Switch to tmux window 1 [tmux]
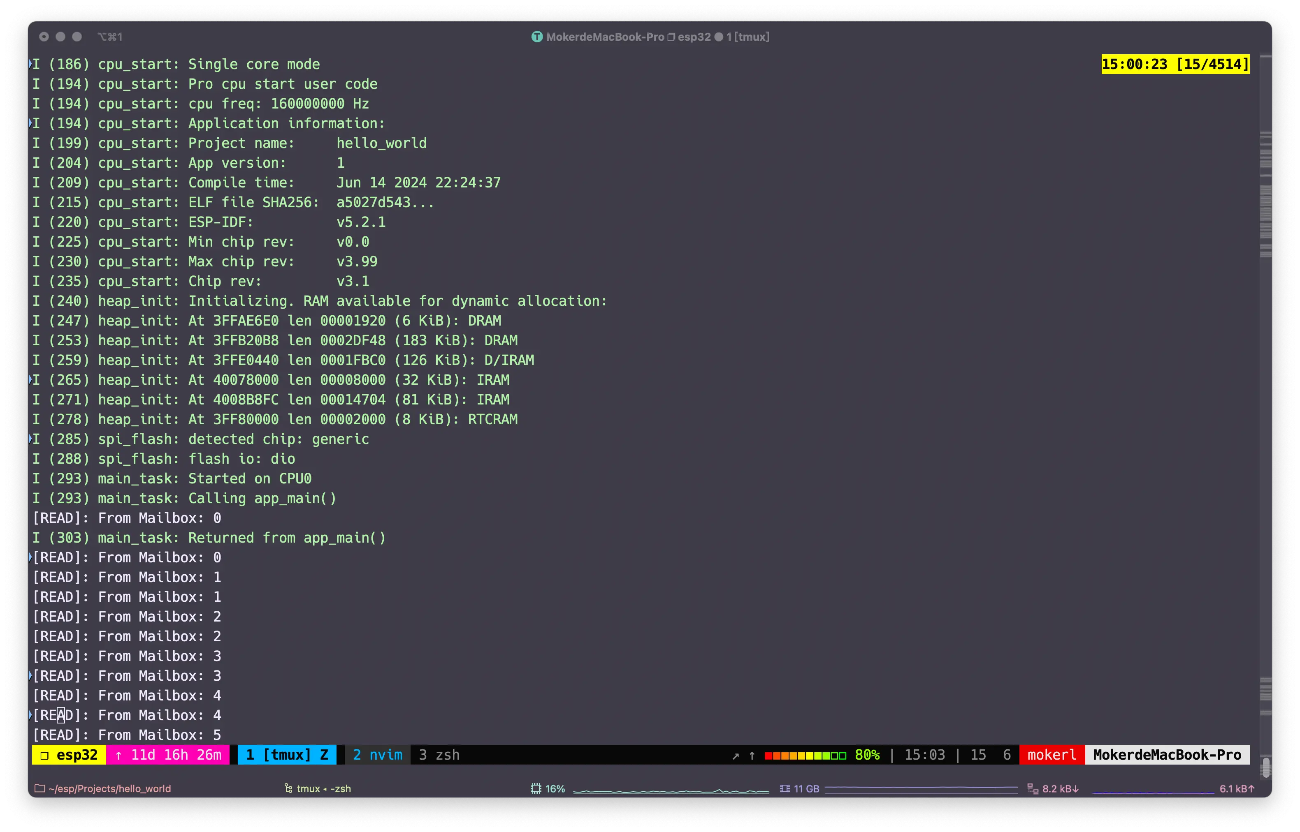The height and width of the screenshot is (832, 1300). coord(287,755)
